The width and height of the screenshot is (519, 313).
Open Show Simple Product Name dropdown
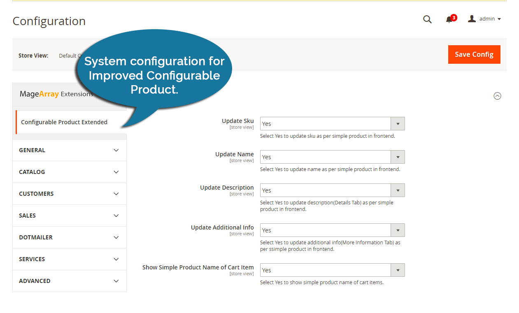click(x=332, y=270)
